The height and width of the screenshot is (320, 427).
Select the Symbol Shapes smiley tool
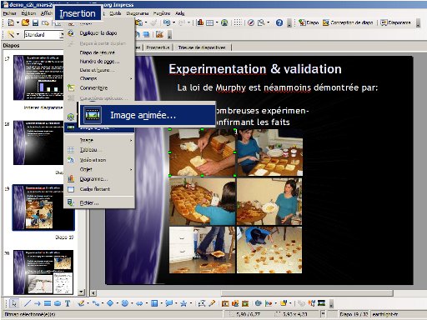125,303
